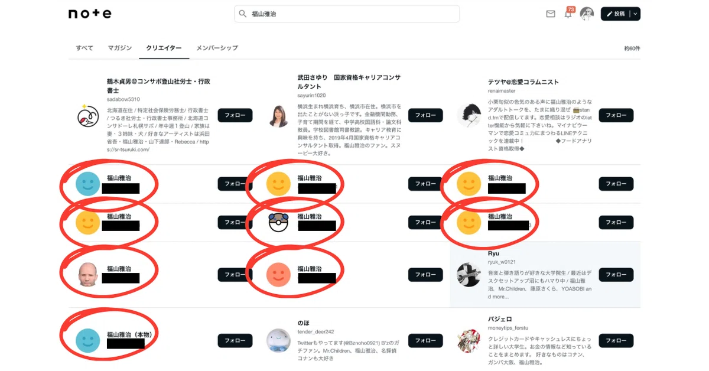Click the bio starting 横浜生まれ横浜育ち
This screenshot has height=371, width=709.
point(349,129)
